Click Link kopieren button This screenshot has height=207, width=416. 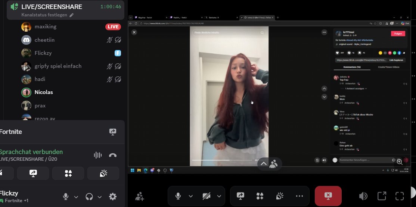coord(396,60)
